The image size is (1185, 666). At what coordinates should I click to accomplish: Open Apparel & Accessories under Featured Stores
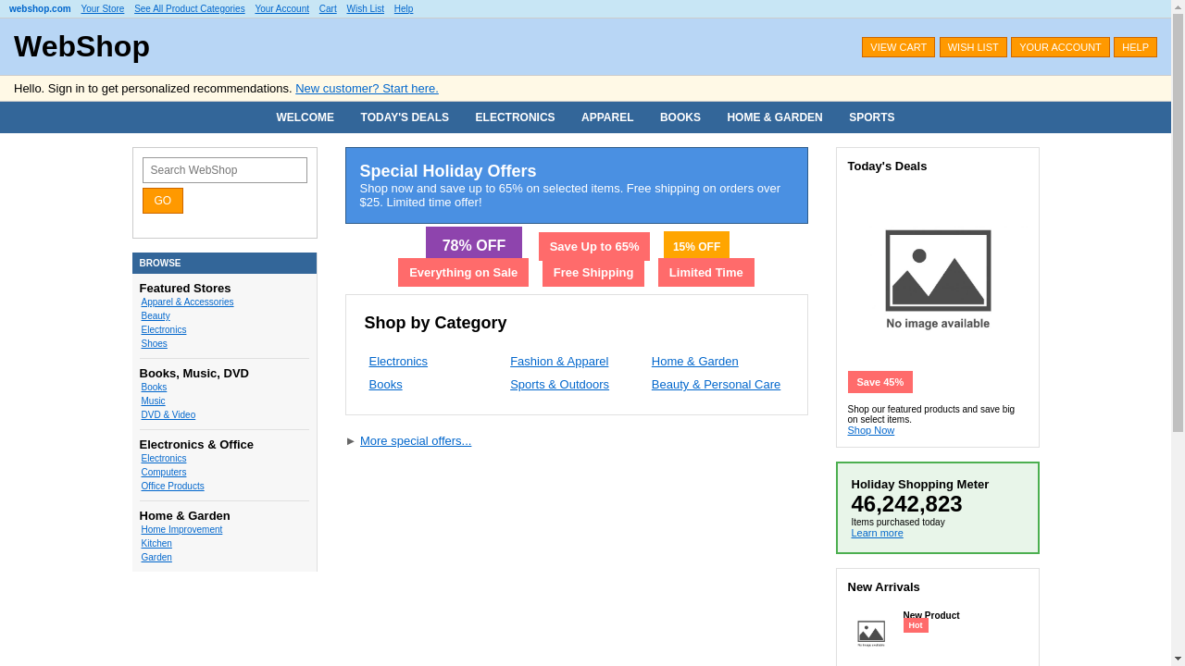click(x=187, y=302)
